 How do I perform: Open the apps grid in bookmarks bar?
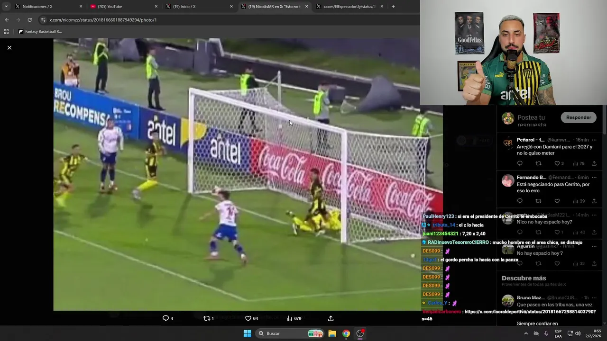[x=6, y=32]
